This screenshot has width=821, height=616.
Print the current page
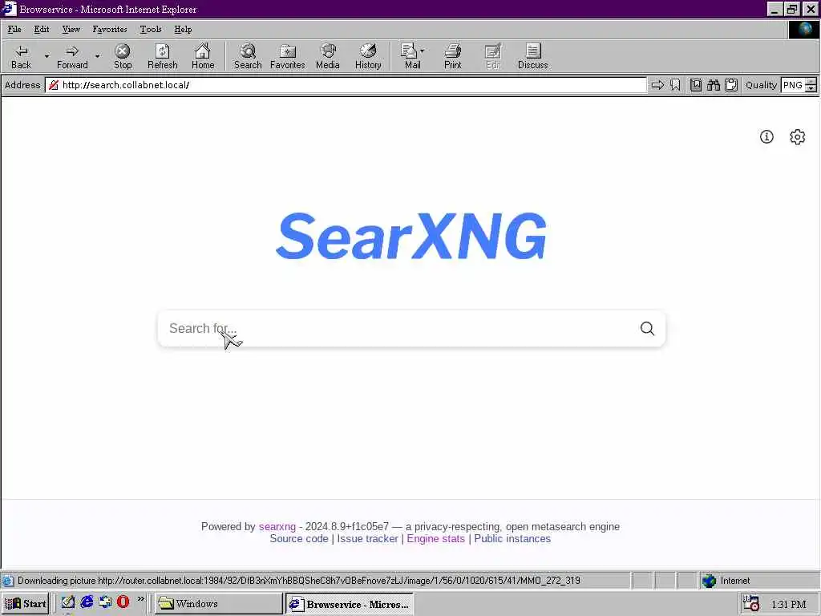tap(453, 57)
